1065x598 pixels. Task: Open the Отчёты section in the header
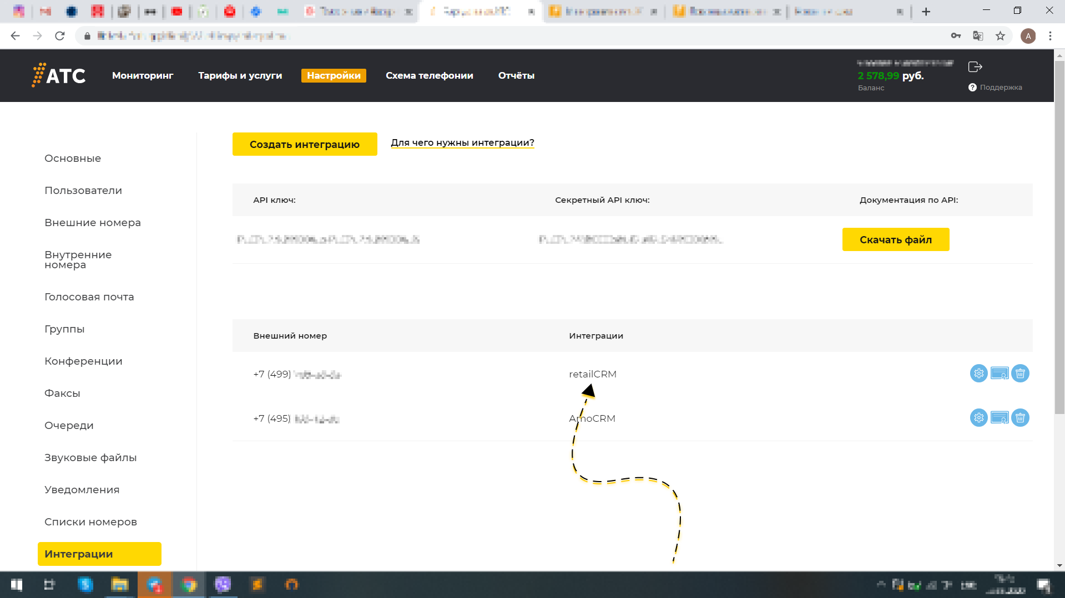click(516, 75)
